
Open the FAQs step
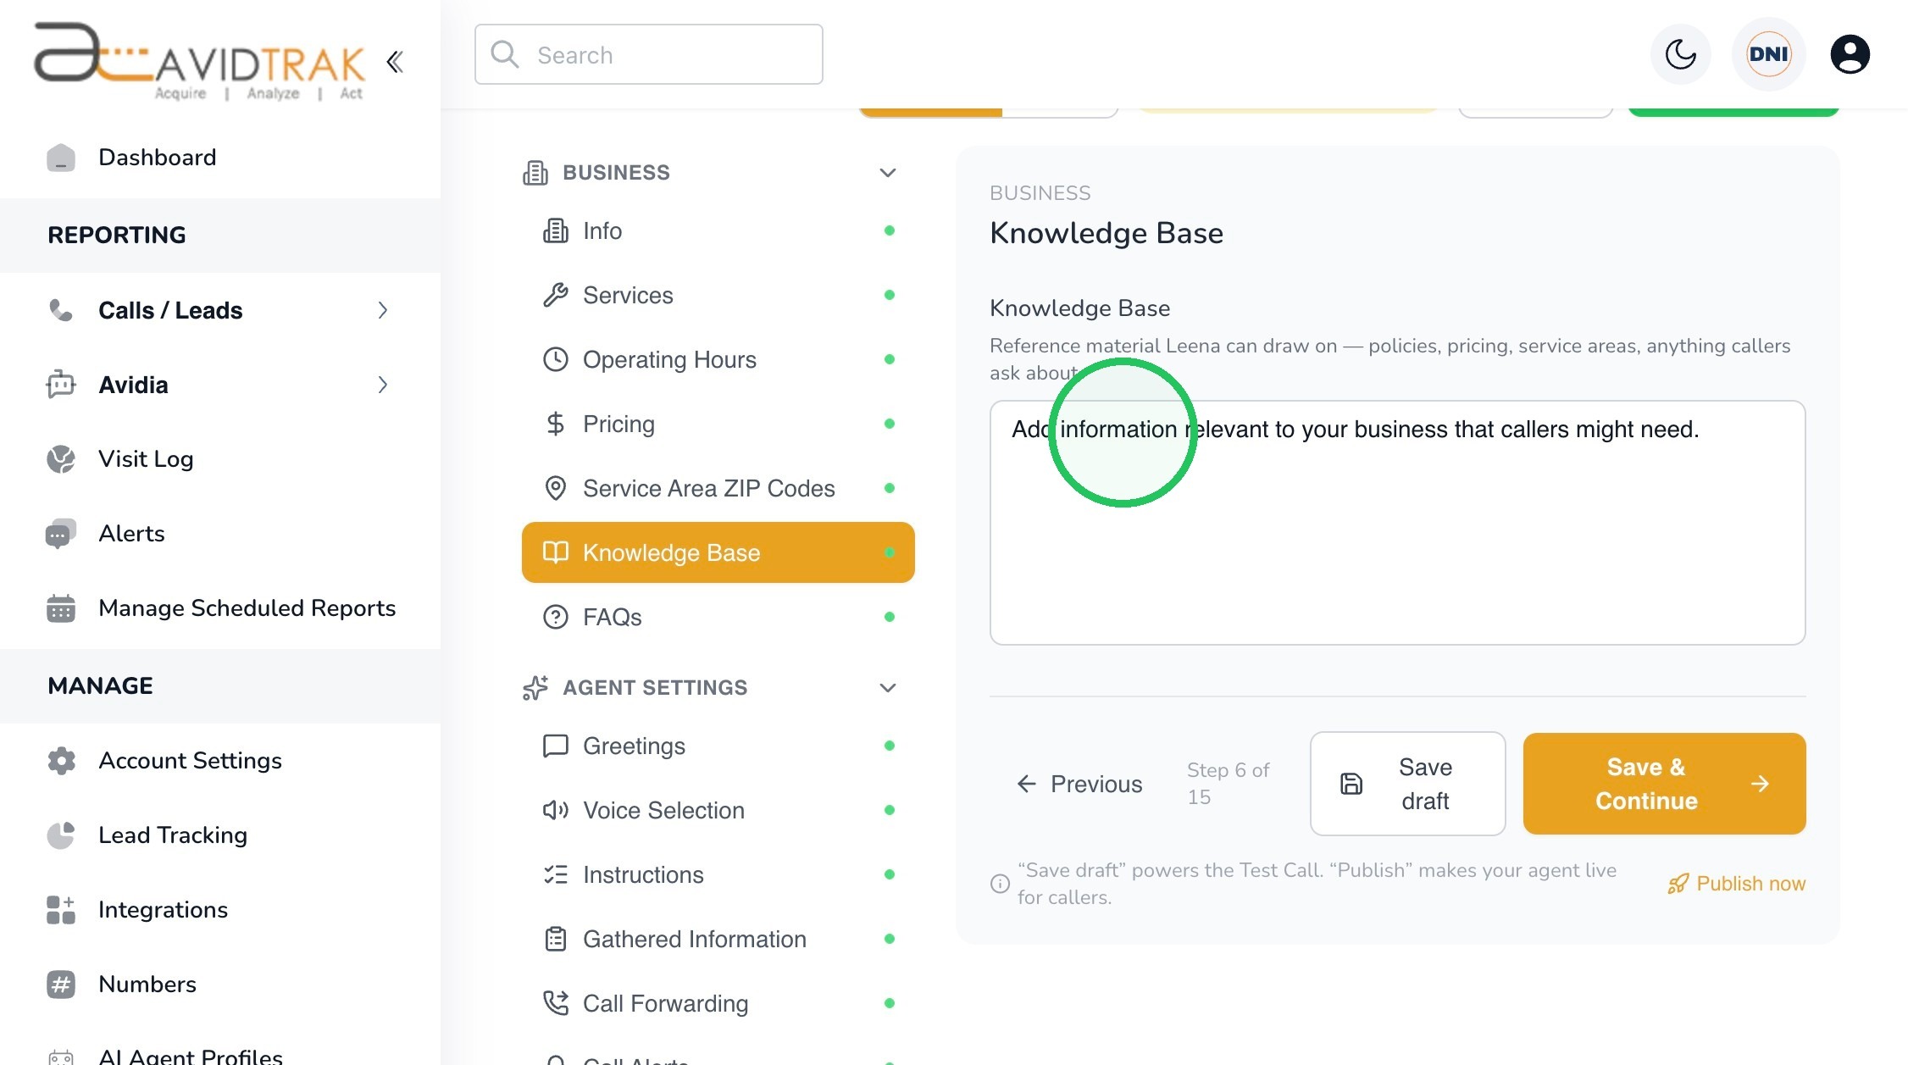[718, 617]
